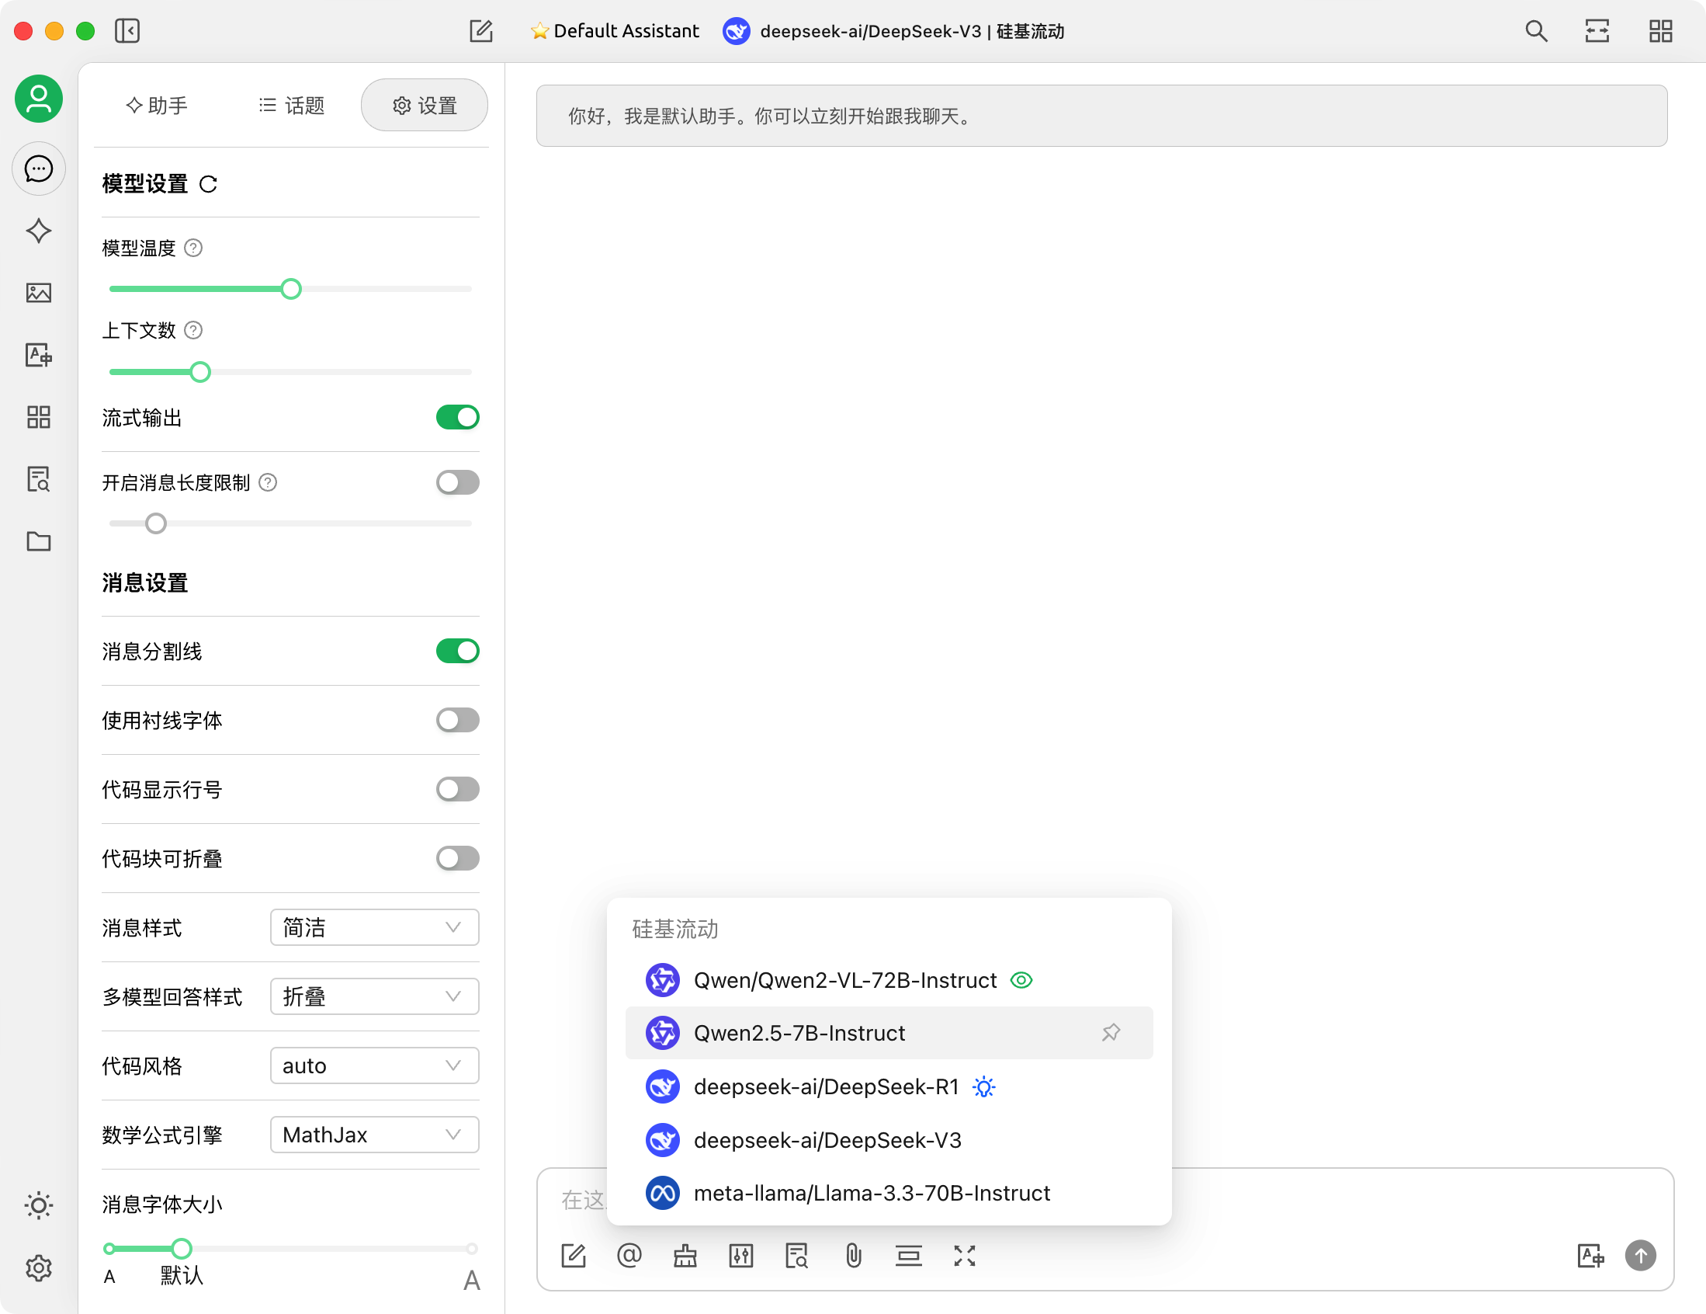Screen dimensions: 1706x1314
Task: Enable 开启消息长度限制 toggle
Action: pyautogui.click(x=457, y=482)
